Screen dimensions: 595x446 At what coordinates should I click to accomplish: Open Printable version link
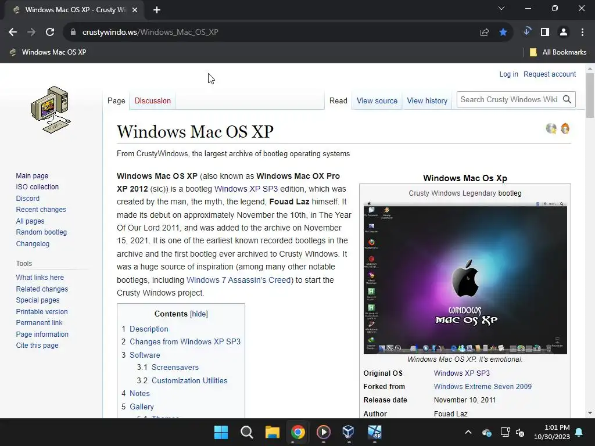42,311
